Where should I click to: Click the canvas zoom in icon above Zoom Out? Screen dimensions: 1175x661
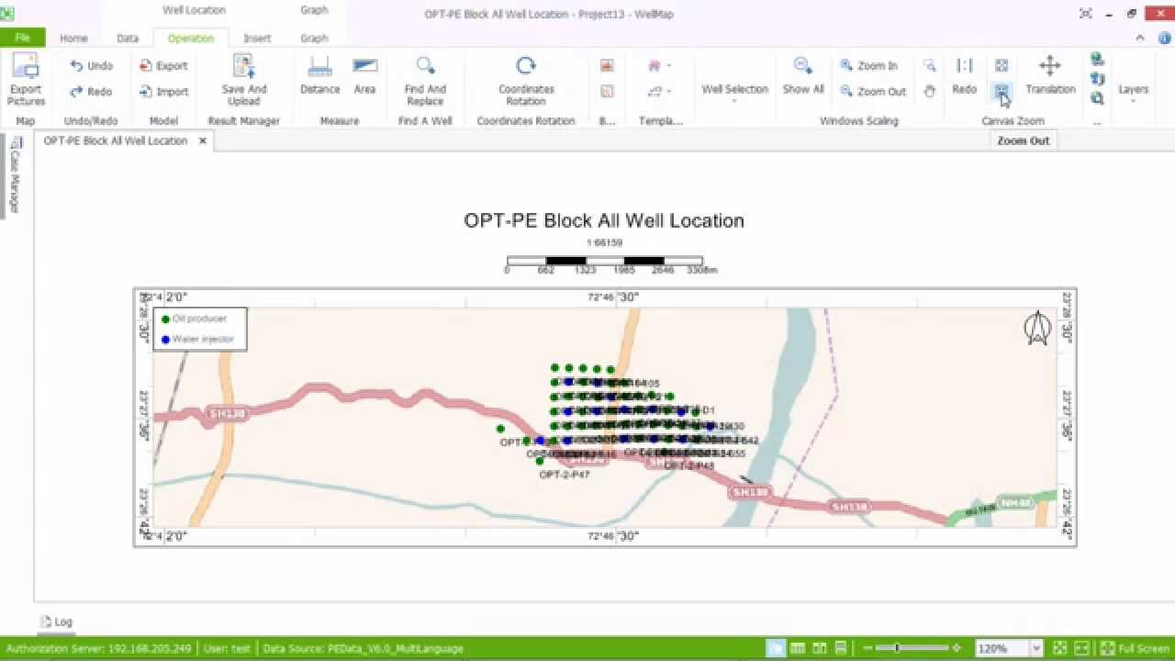[1002, 65]
